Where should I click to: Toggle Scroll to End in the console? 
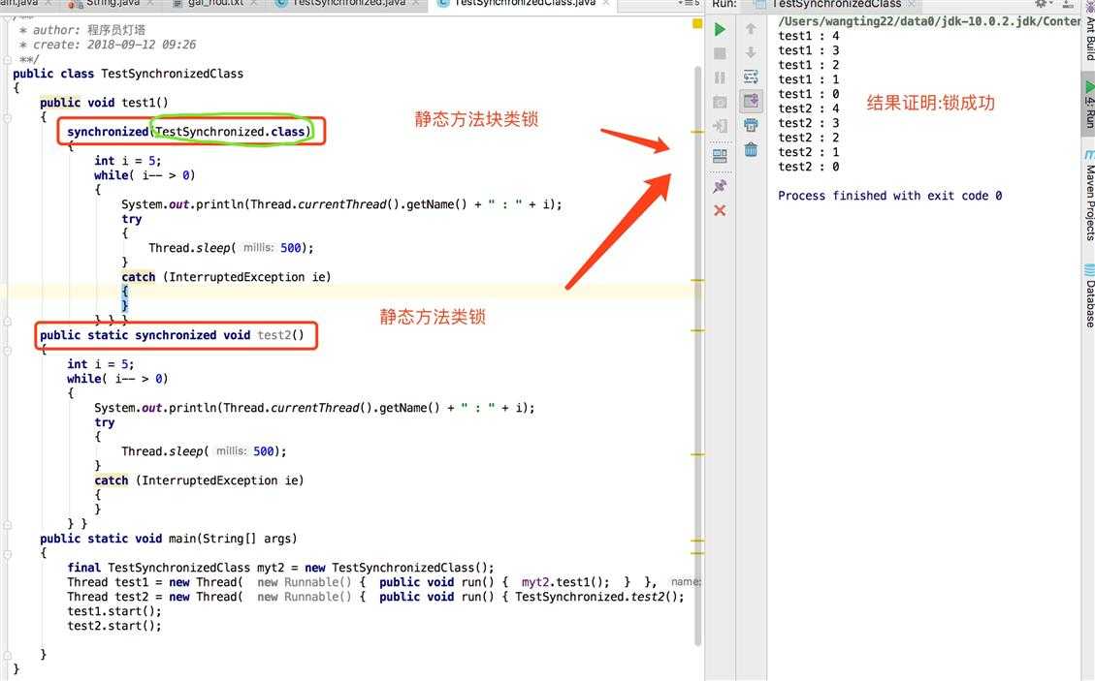(x=751, y=101)
